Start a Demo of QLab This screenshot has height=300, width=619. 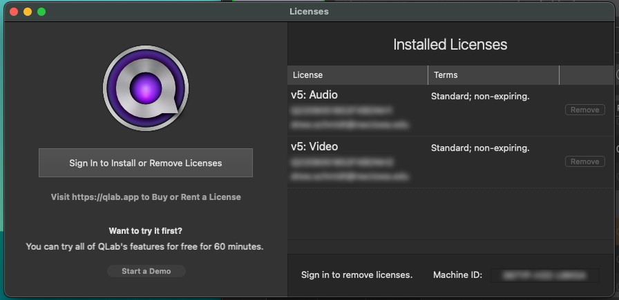pyautogui.click(x=146, y=271)
